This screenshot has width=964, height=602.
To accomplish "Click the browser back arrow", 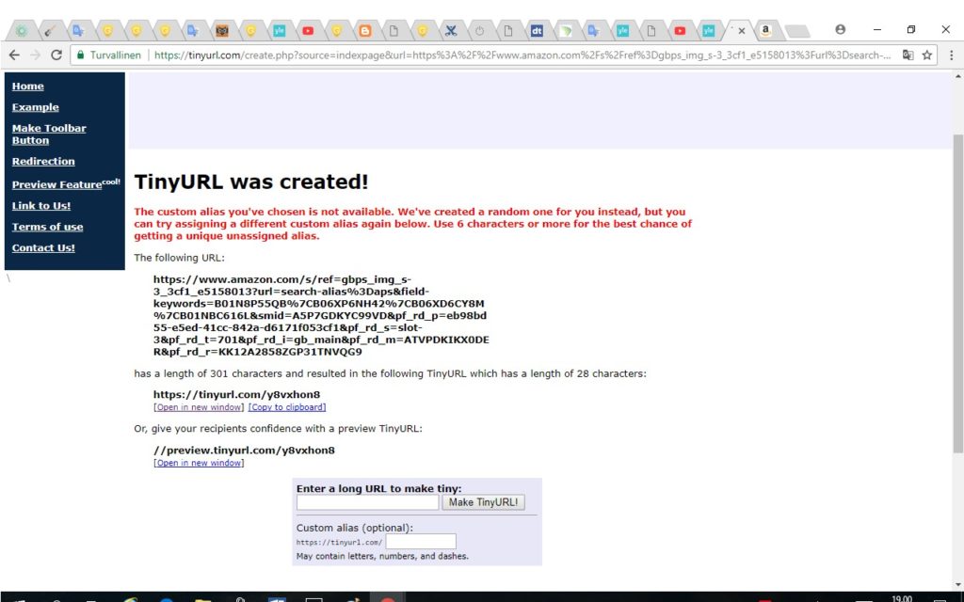I will pyautogui.click(x=14, y=55).
